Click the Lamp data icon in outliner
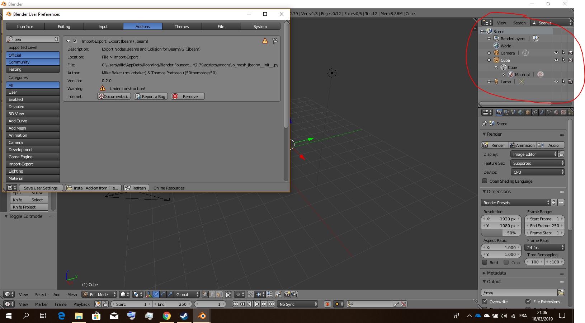Screen dimensions: 585x323 pos(522,81)
